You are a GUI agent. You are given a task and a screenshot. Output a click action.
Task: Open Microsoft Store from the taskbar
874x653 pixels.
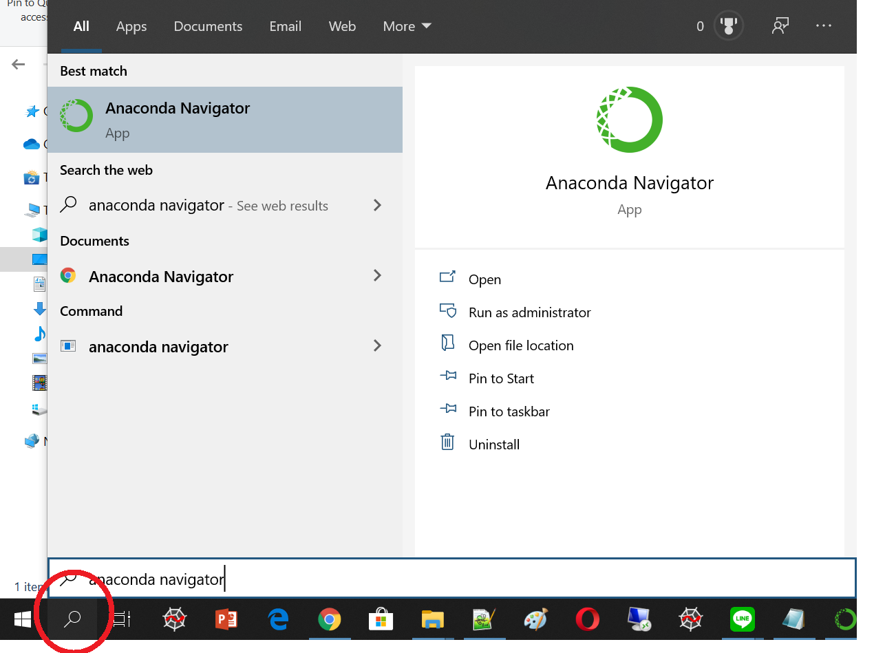coord(381,619)
